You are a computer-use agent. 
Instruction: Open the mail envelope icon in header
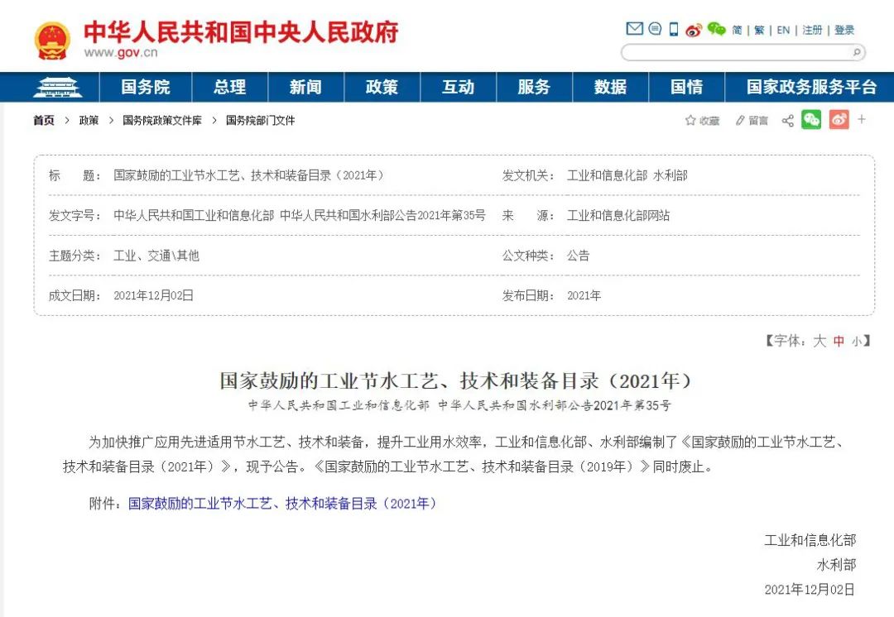pyautogui.click(x=634, y=28)
